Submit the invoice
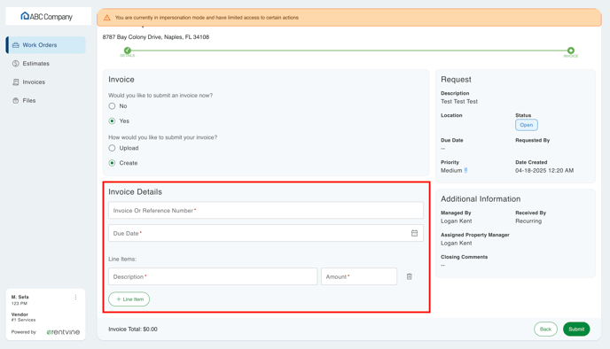Image resolution: width=610 pixels, height=349 pixels. pyautogui.click(x=576, y=329)
